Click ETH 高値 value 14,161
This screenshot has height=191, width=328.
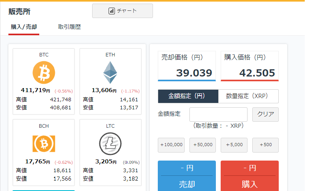coord(129,100)
